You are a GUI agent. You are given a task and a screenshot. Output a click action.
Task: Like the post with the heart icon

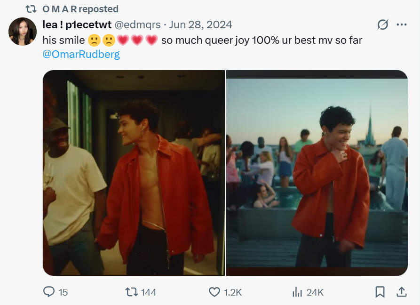(214, 292)
